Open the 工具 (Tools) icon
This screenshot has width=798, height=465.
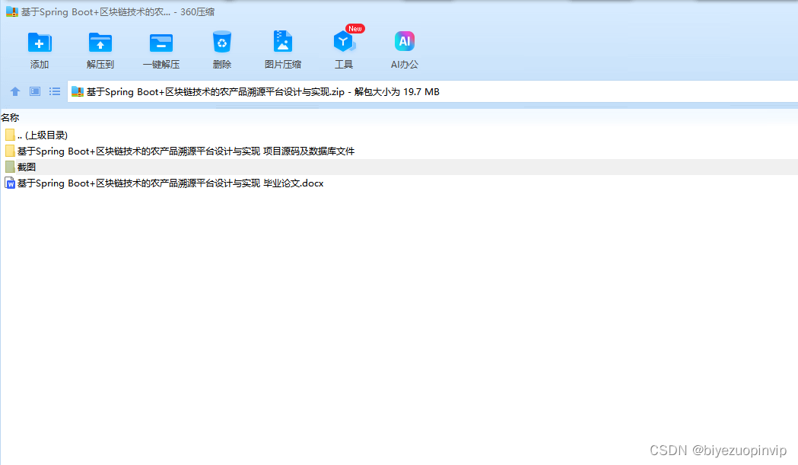pos(344,42)
